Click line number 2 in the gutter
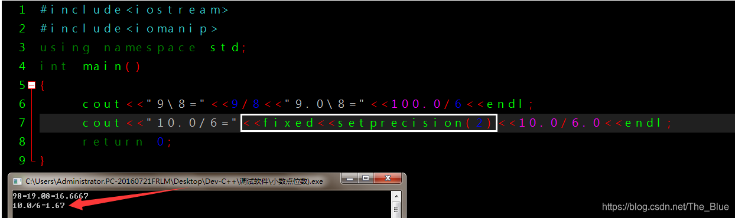Viewport: 735px width, 218px height. click(x=22, y=29)
